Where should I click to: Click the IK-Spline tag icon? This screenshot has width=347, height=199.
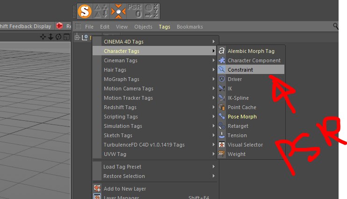click(222, 98)
